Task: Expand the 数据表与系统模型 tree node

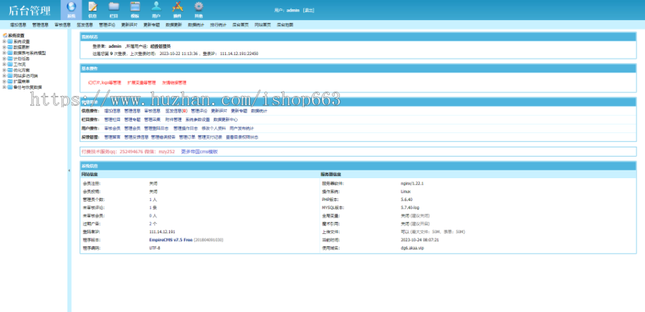Action: 4,53
